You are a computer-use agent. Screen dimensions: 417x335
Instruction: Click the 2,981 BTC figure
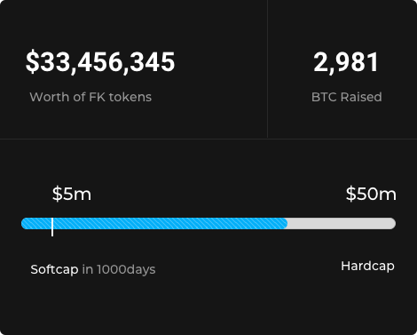346,62
